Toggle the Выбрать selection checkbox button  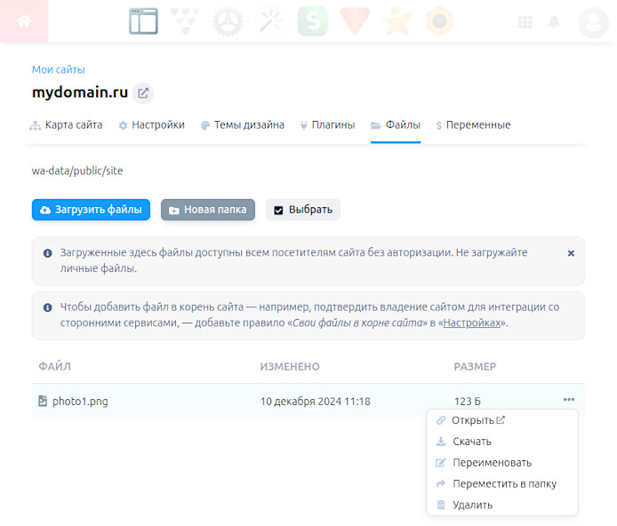click(x=302, y=210)
